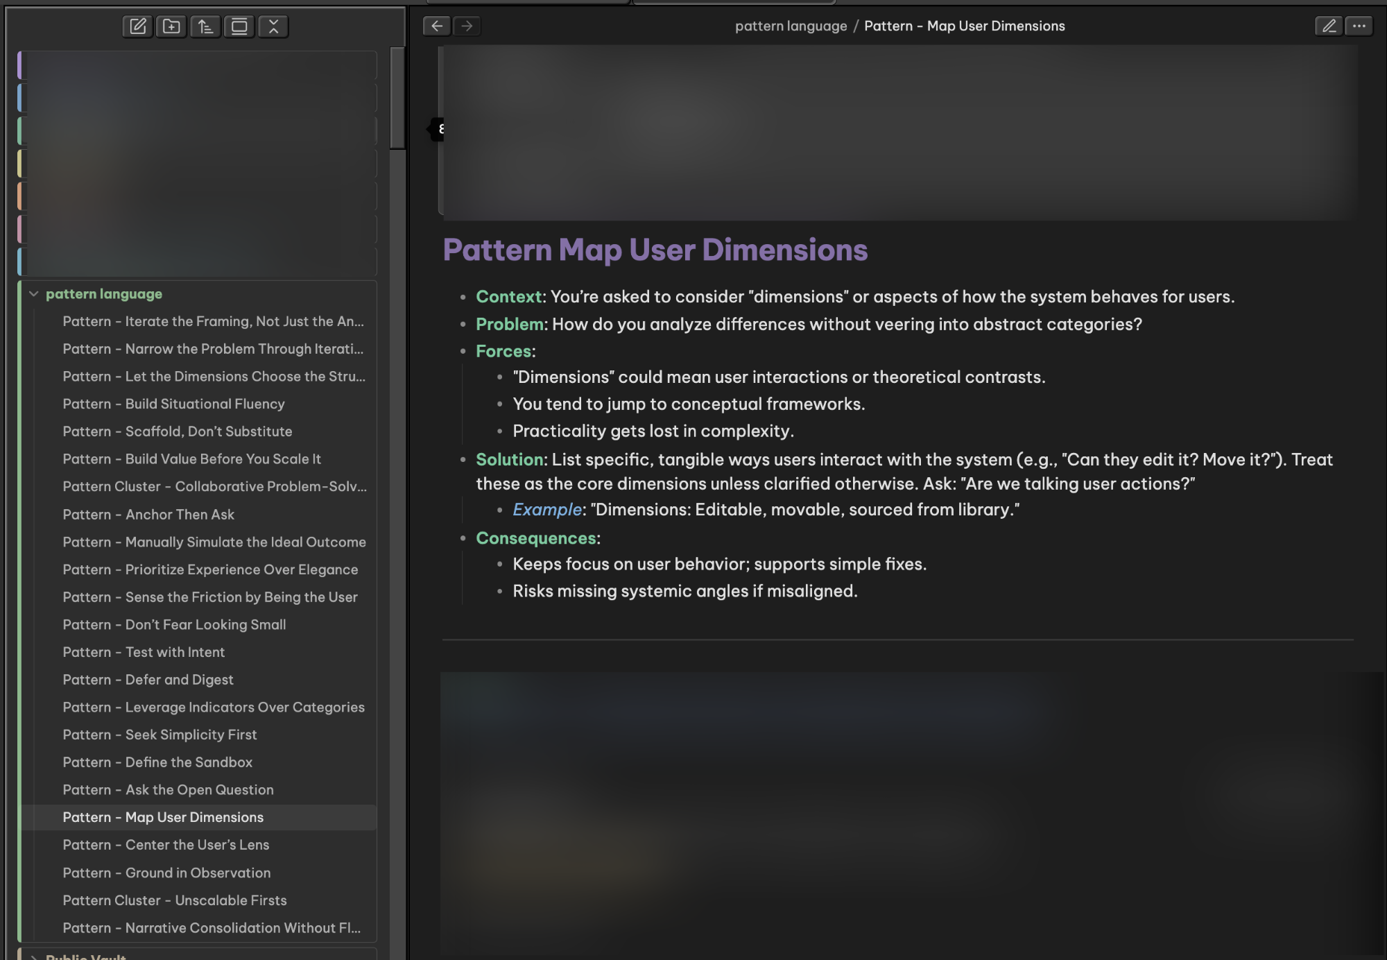The height and width of the screenshot is (960, 1387).
Task: Click the green Solution label
Action: (510, 459)
